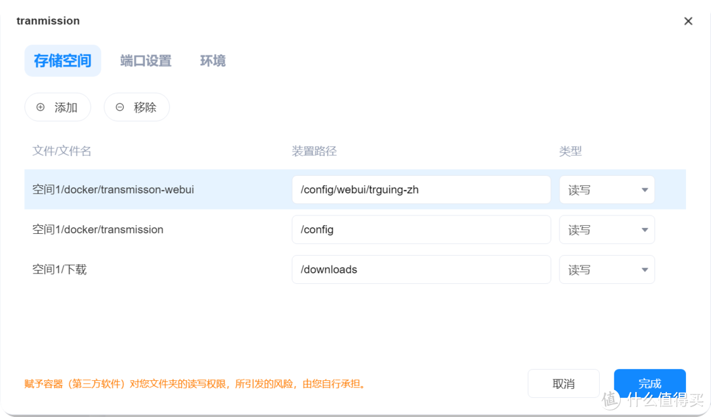Click the X icon to close the tranmission dialog
The height and width of the screenshot is (417, 711).
tap(688, 20)
